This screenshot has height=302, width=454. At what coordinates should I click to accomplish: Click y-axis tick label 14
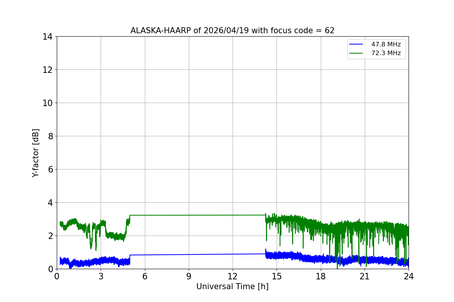[x=47, y=37]
